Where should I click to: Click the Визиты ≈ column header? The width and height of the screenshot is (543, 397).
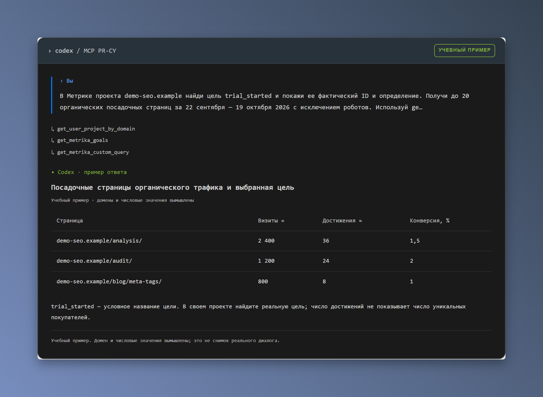[271, 221]
